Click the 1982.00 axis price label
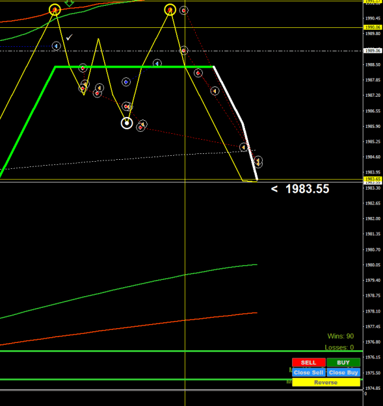The image size is (383, 406). (x=373, y=218)
